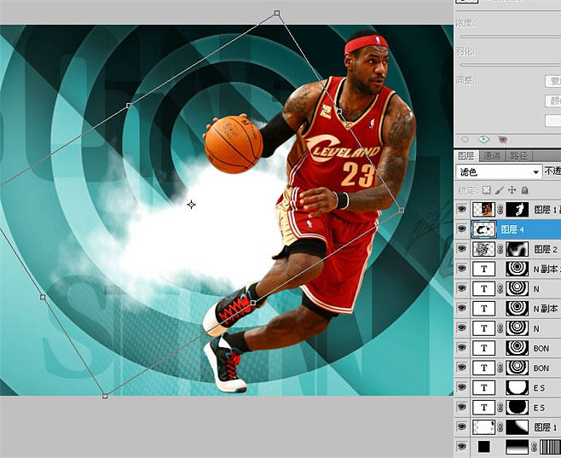Viewport: 561px width, 458px height.
Task: Select the 图层 4 layer thumbnail
Action: click(x=483, y=229)
